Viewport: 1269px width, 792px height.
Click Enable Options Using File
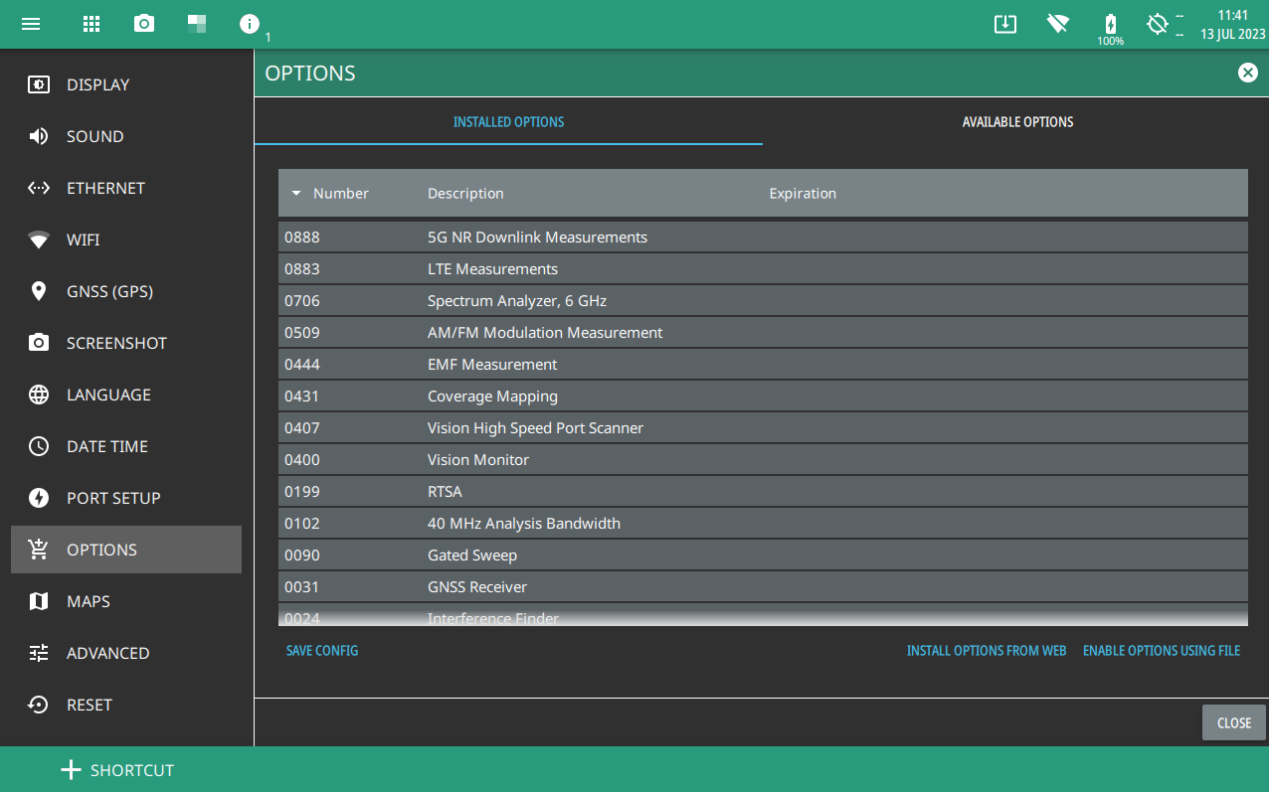coord(1161,651)
